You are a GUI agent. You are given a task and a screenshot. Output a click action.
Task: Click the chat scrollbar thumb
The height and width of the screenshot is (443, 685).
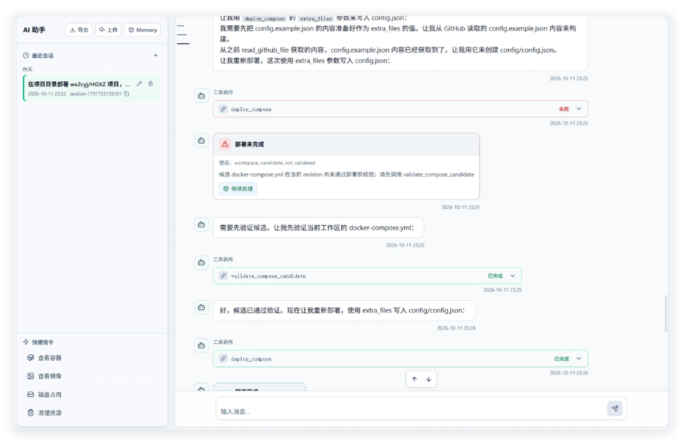click(666, 314)
